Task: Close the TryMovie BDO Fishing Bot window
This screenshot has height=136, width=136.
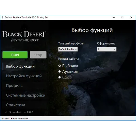Action: [131, 17]
